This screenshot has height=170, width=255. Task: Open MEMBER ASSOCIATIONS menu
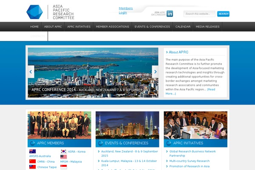[113, 27]
